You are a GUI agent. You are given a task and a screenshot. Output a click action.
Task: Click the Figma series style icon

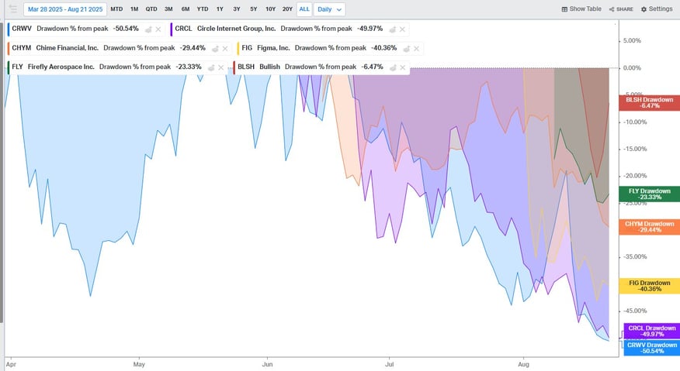coord(406,49)
